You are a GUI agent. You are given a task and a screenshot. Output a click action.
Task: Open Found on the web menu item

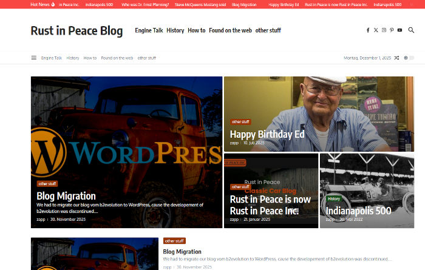[x=229, y=30]
